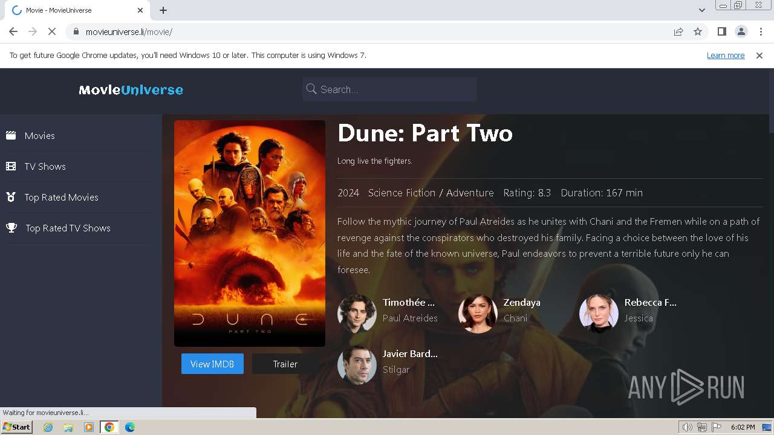Click the site lock icon
Viewport: 774px width, 435px height.
76,32
